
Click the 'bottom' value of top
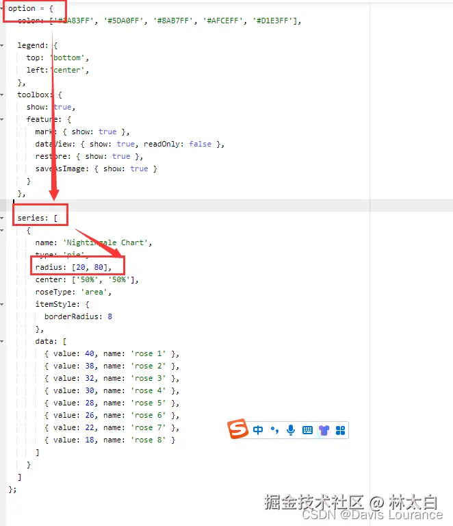point(67,58)
